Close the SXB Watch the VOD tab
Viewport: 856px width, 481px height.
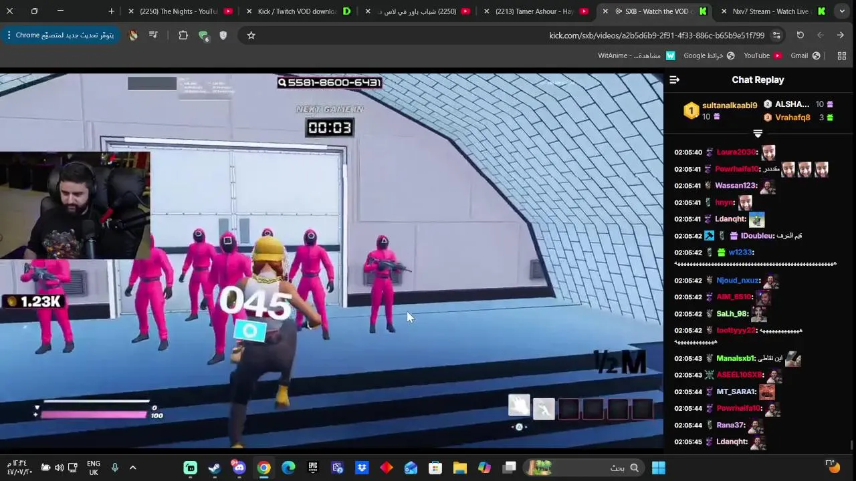coord(605,11)
